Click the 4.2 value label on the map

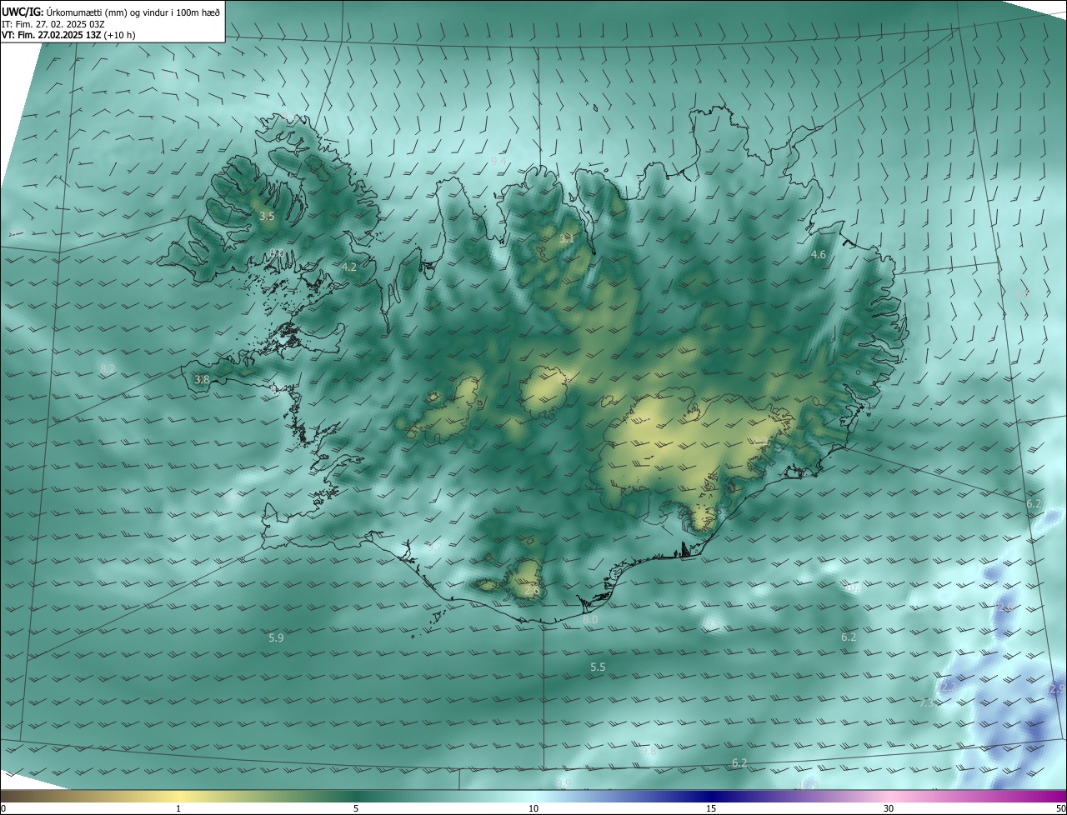click(349, 267)
